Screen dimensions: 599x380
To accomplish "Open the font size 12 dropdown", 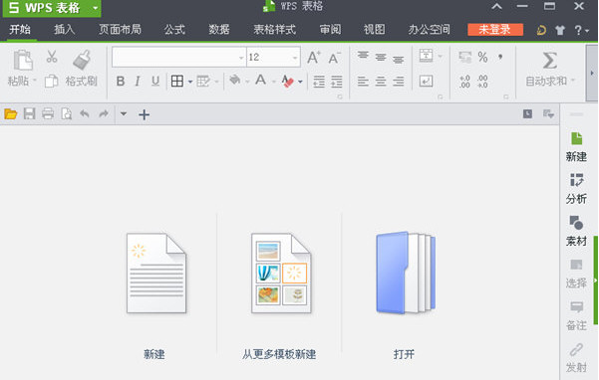I will [295, 58].
